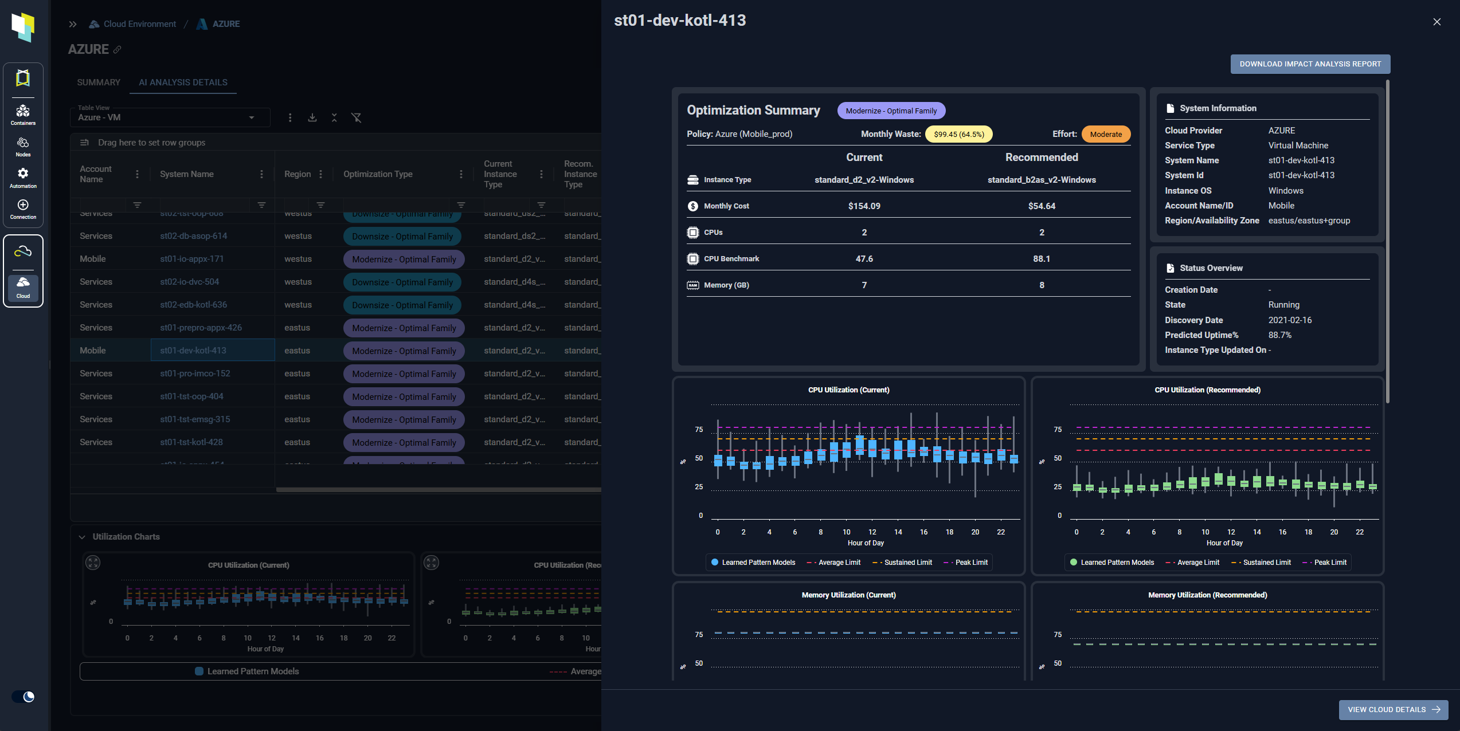Image resolution: width=1460 pixels, height=731 pixels.
Task: Click the Densify logo icon
Action: pos(23,27)
